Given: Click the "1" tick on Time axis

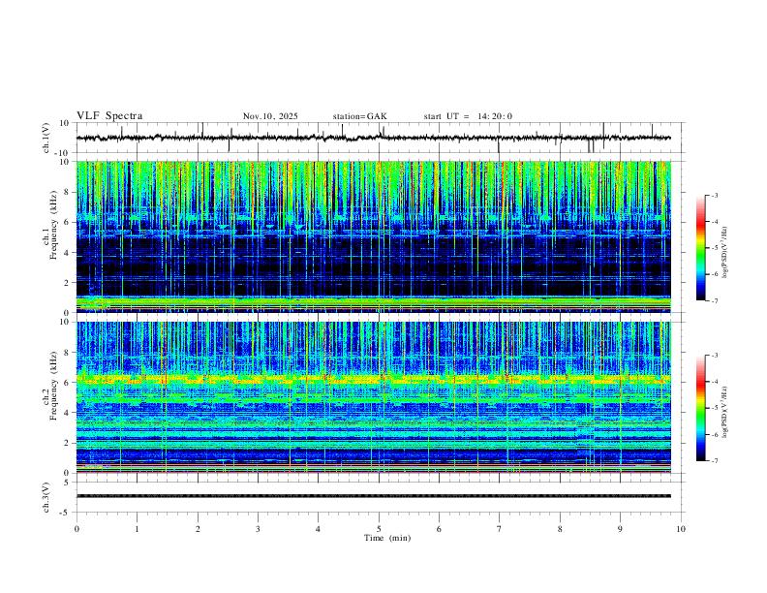Looking at the screenshot, I should (137, 529).
